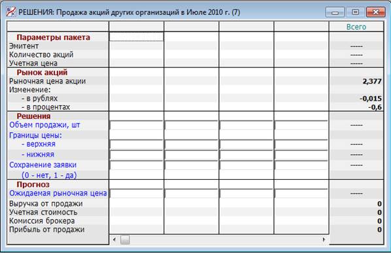Click Ожидаемая рыночная цена input in first column
The height and width of the screenshot is (253, 391).
(137, 194)
